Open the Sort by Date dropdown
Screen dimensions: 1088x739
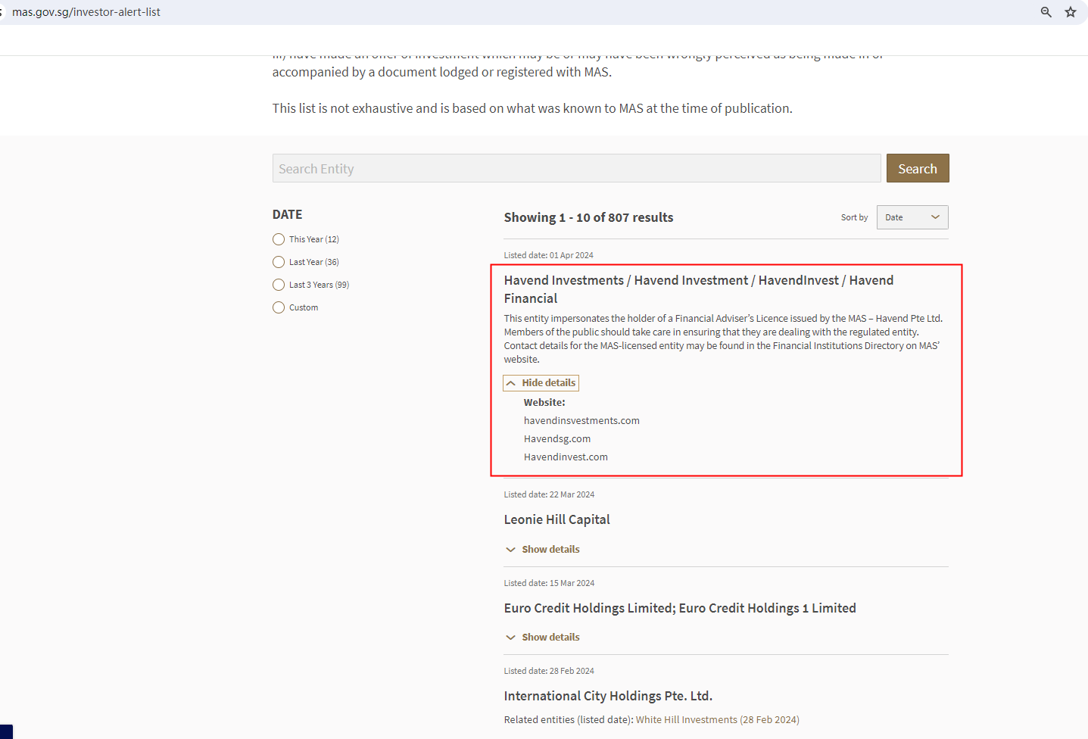pos(912,217)
